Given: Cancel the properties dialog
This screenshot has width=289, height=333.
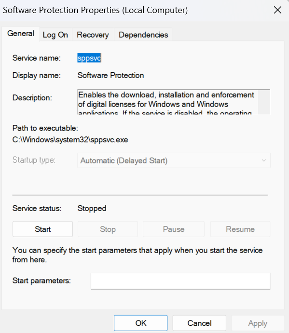Looking at the screenshot, I should pyautogui.click(x=199, y=323).
